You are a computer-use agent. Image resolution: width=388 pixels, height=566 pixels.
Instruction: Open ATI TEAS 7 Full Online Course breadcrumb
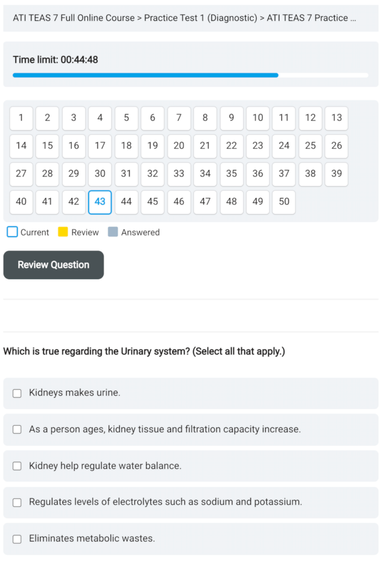point(73,18)
